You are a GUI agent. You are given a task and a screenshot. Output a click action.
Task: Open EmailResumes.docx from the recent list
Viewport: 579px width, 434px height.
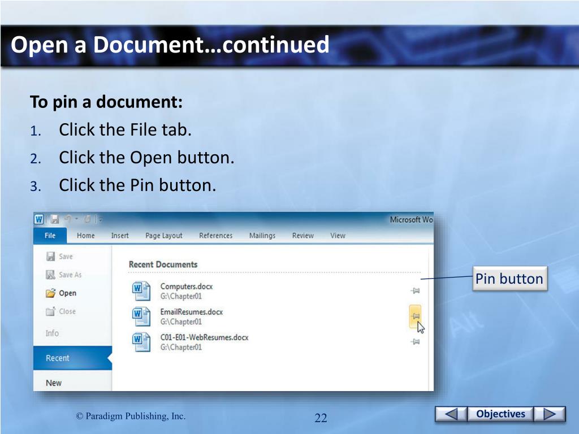(x=191, y=316)
